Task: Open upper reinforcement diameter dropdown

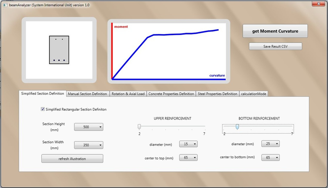Action: 188,144
